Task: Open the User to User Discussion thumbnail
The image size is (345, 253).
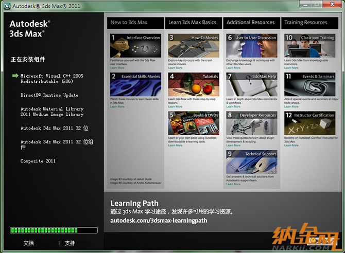Action: [252, 45]
